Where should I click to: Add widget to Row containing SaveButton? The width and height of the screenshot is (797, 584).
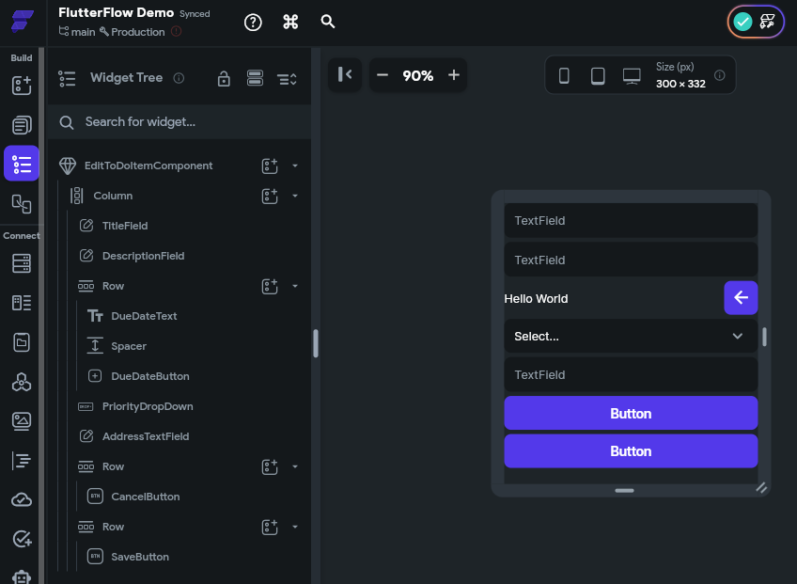[x=270, y=527]
